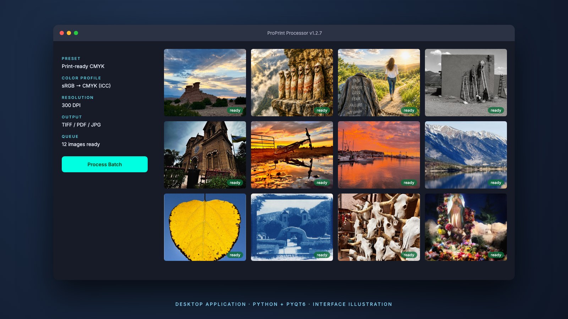Viewport: 568px width, 319px height.
Task: Open the blue cyanotype church thumbnail
Action: 292,227
